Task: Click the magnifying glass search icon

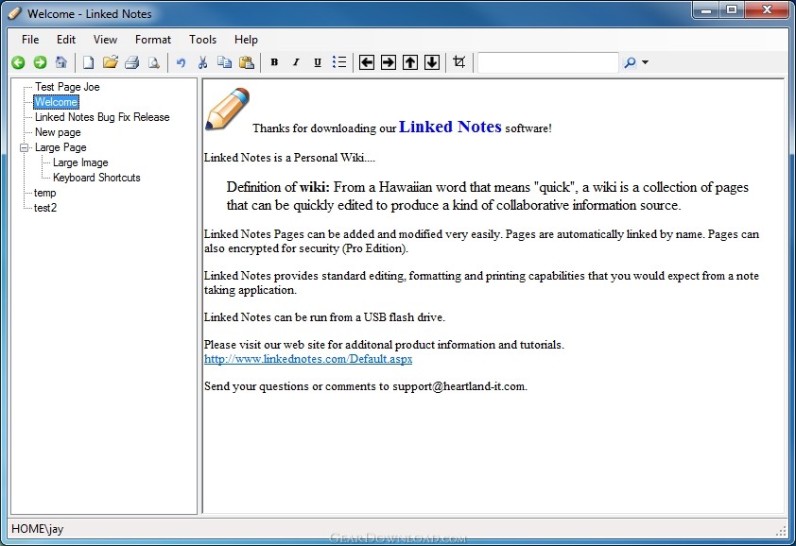Action: (630, 62)
